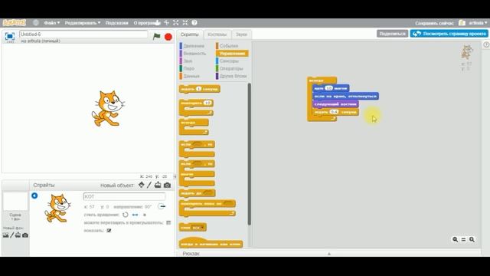Screen dimensions: 490x276
Task: Zoom in the scripts area
Action: pos(472,239)
